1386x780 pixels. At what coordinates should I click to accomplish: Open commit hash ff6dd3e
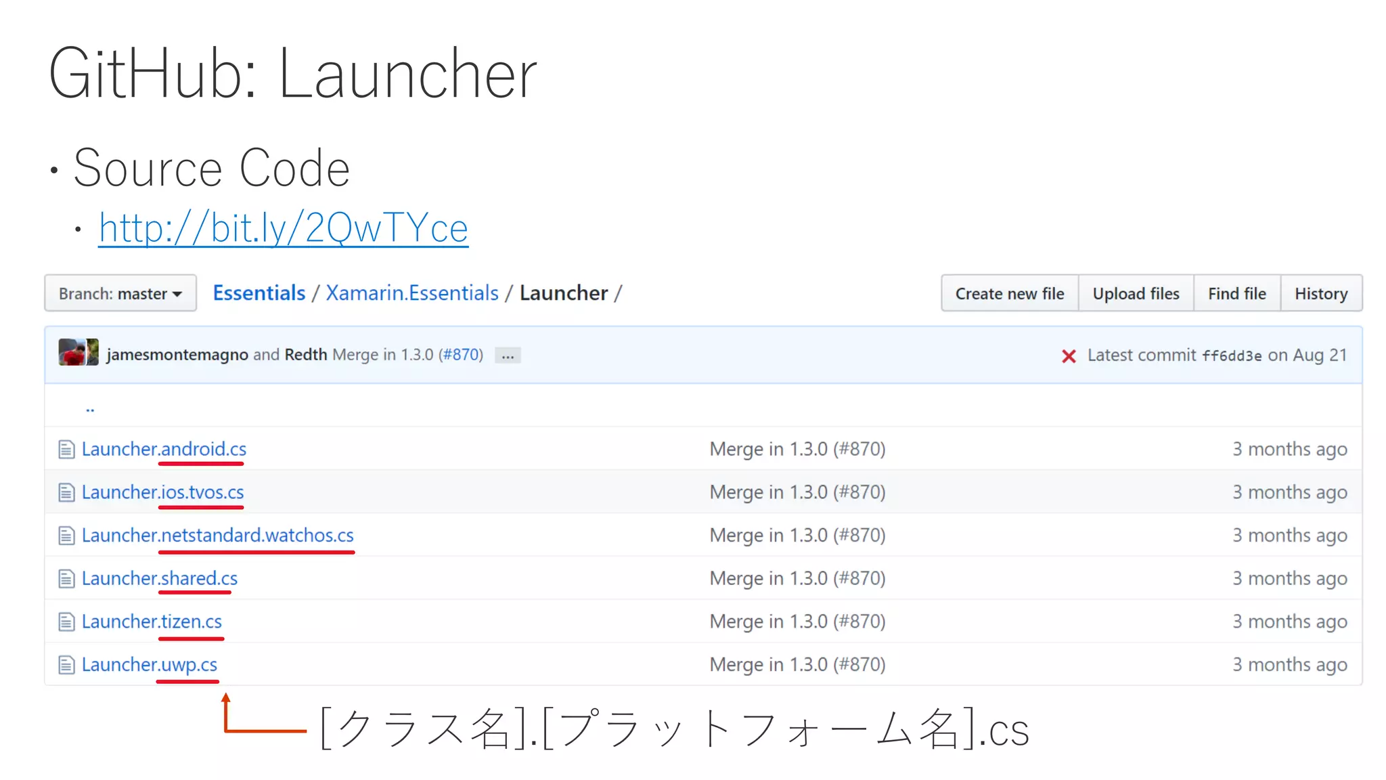(x=1232, y=356)
